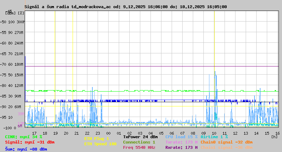Screen dimensions: 282x152
Task: Click the pink '39M' rate label
Action: (21, 114)
